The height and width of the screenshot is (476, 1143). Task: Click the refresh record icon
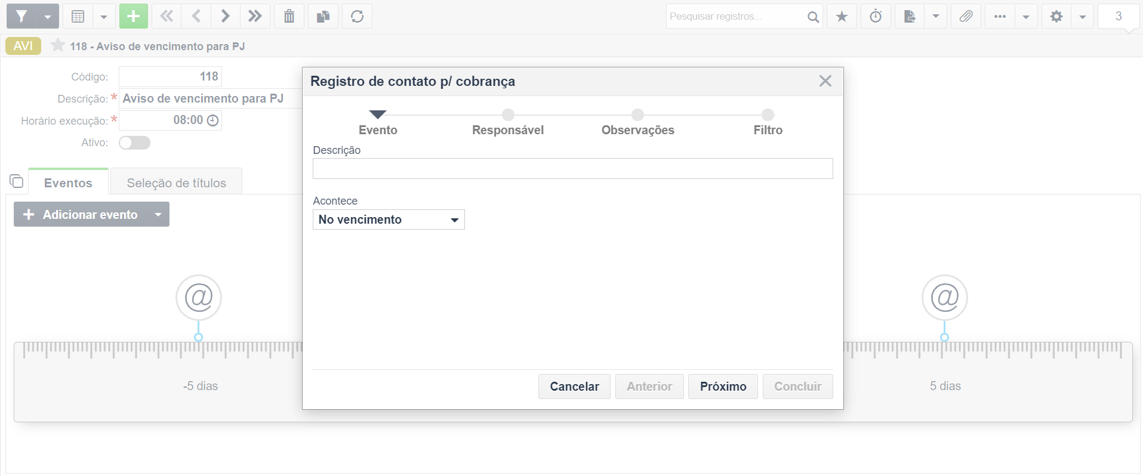click(x=357, y=16)
